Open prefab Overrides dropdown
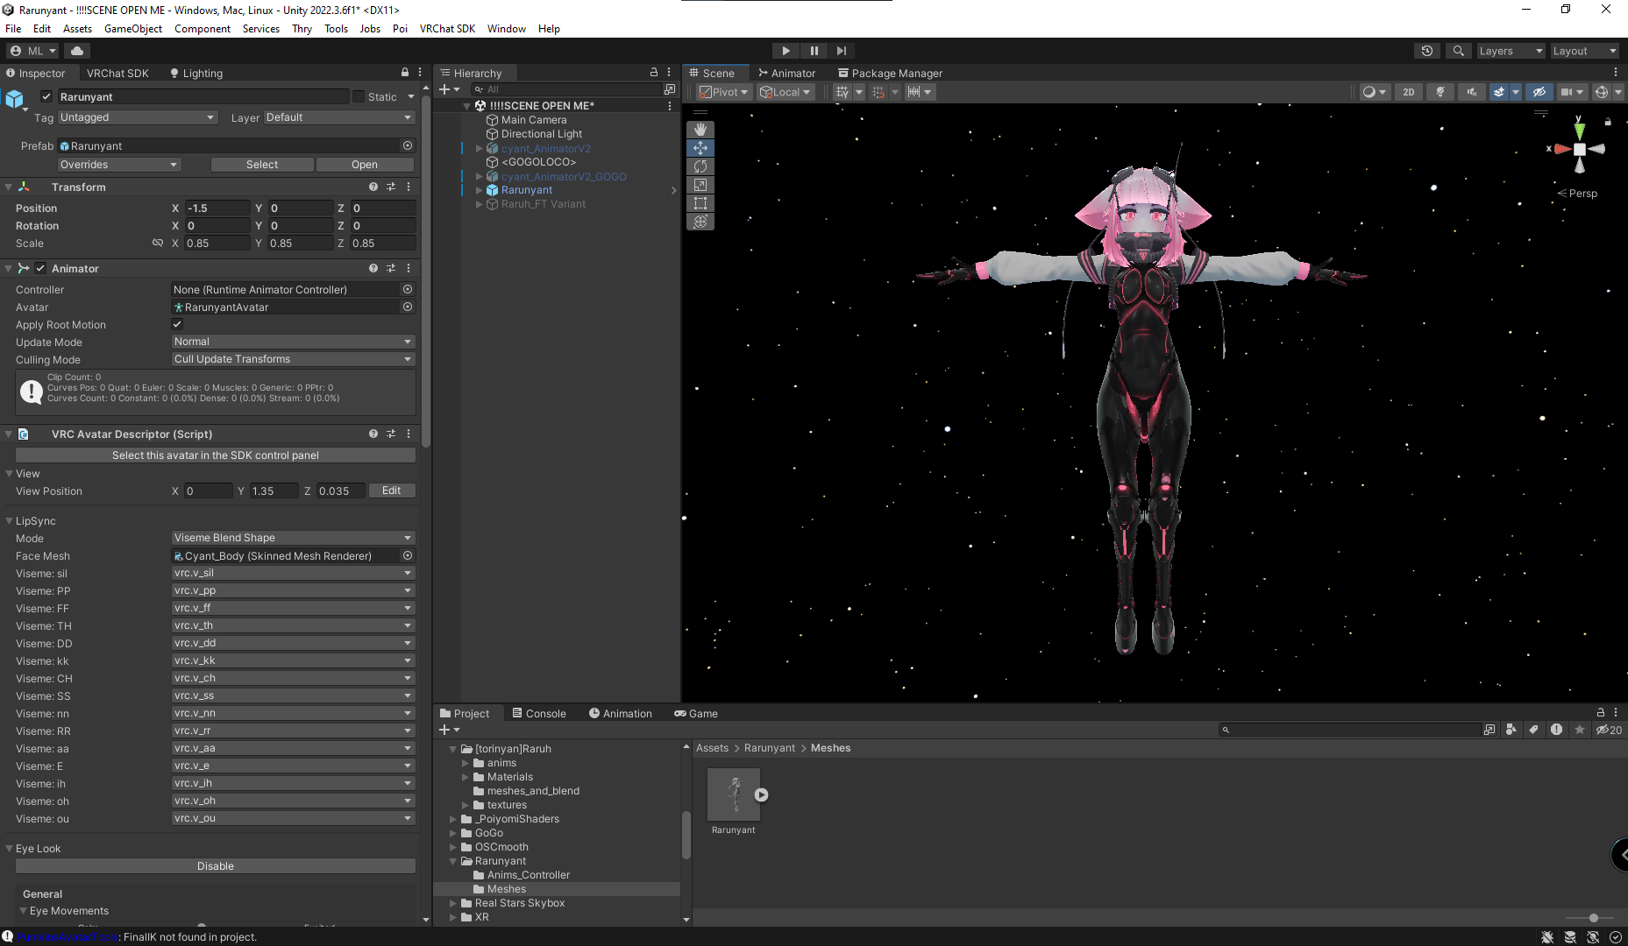The width and height of the screenshot is (1628, 946). point(119,165)
